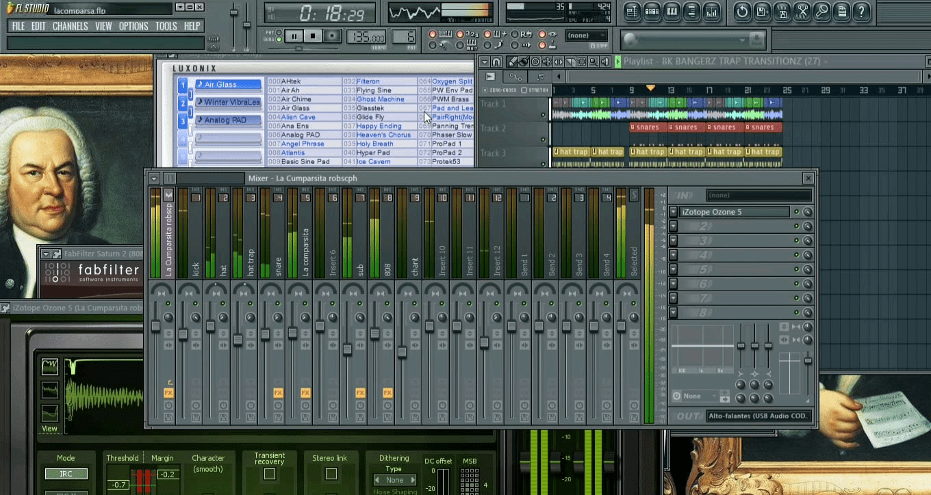Toggle iZotope Ozone 5 effect slot on/off light
The width and height of the screenshot is (931, 495).
coord(796,212)
